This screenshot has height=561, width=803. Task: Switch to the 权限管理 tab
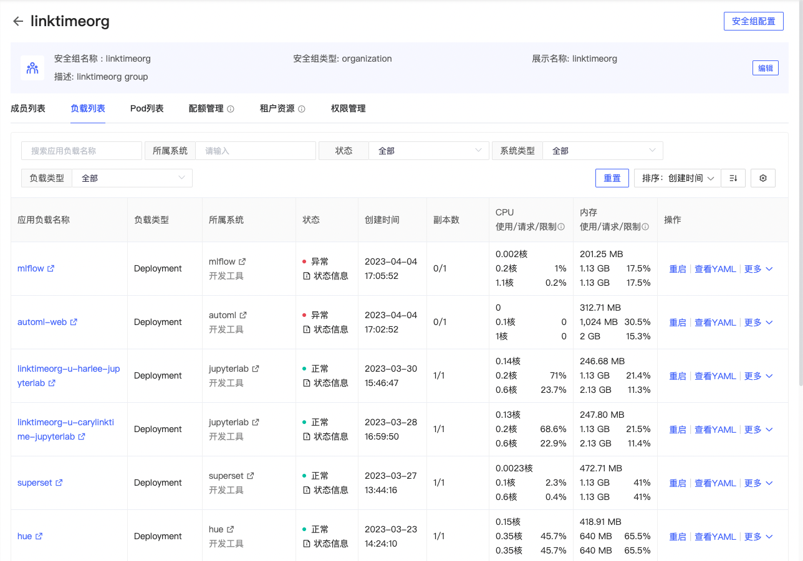(x=349, y=108)
